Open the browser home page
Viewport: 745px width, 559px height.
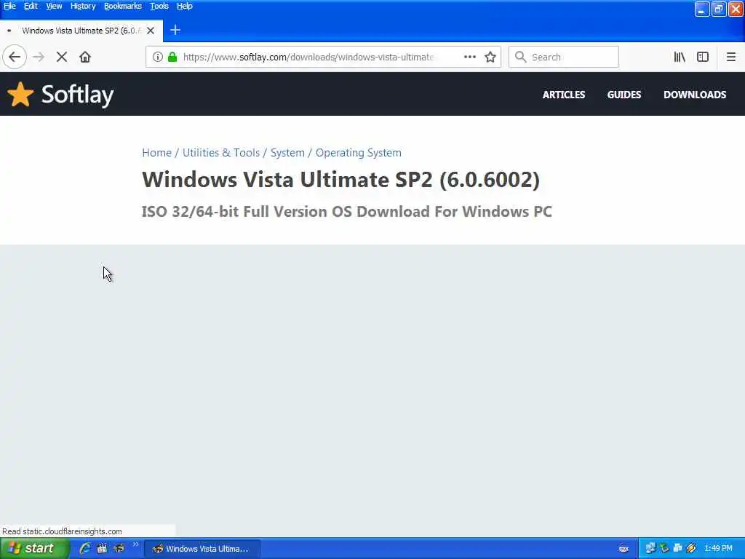pos(85,57)
